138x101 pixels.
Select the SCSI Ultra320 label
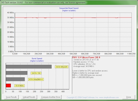62,67
